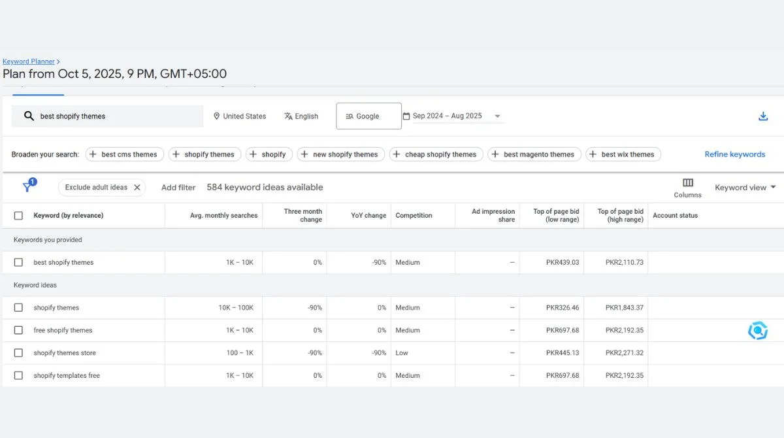Image resolution: width=784 pixels, height=438 pixels.
Task: Select the language translate icon beside English
Action: point(287,116)
